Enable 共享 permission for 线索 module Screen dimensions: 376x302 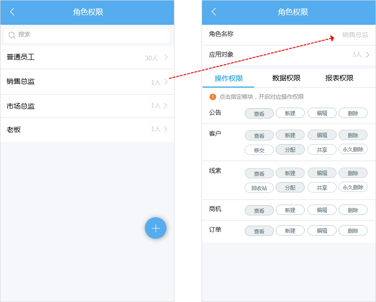(322, 187)
